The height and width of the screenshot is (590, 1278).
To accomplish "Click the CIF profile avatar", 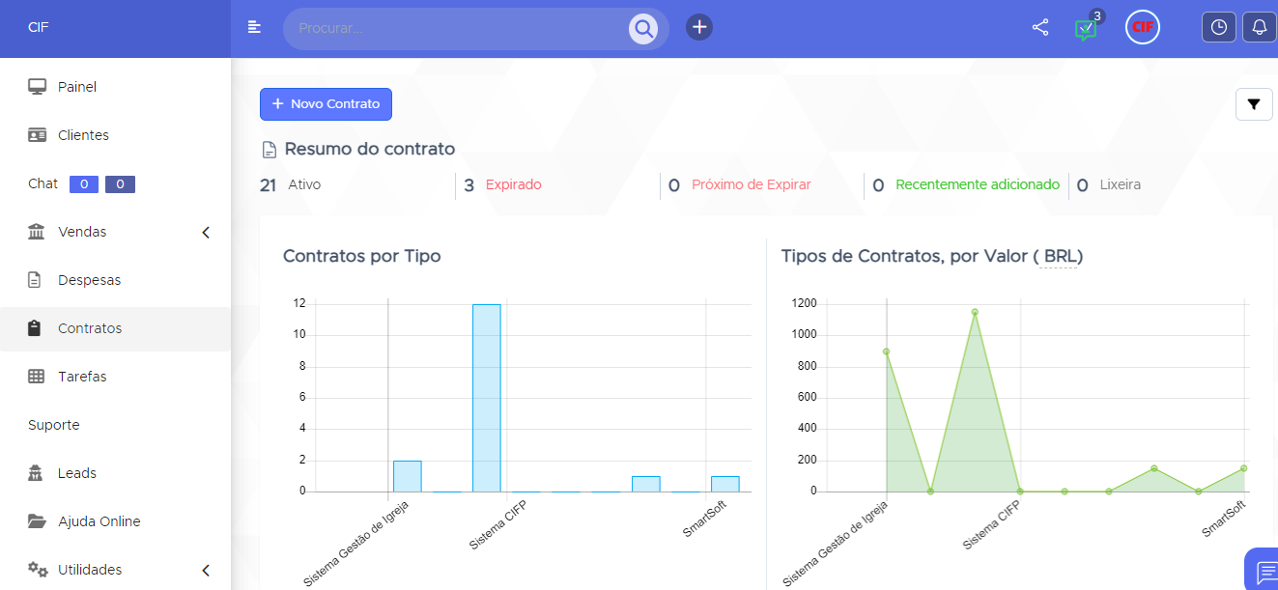I will click(1143, 28).
